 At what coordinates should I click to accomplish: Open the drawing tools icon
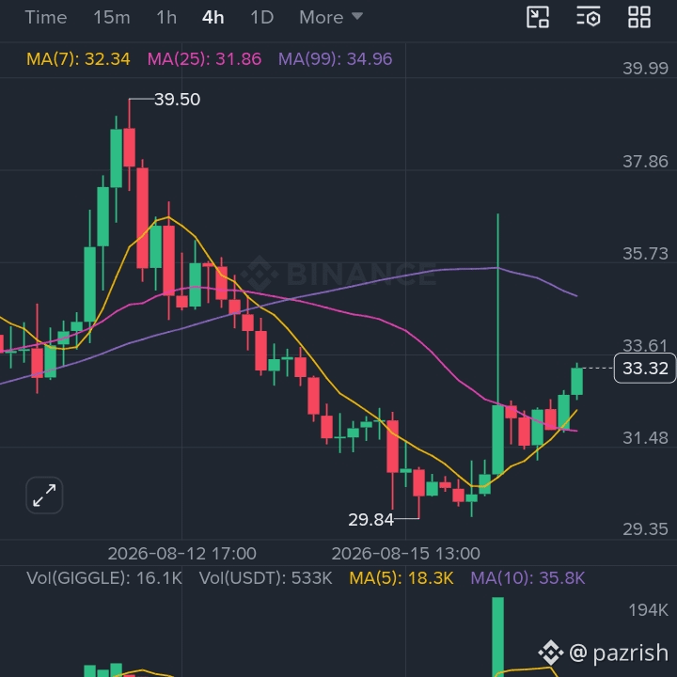coord(538,17)
